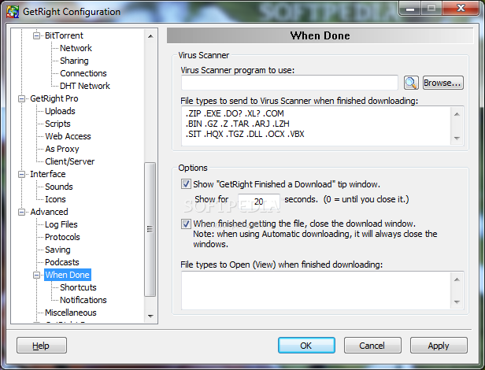Select Sharing in the tree
This screenshot has height=370, width=485.
click(74, 61)
